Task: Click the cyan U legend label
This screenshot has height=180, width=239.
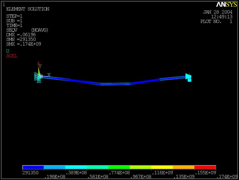Action: coord(8,51)
